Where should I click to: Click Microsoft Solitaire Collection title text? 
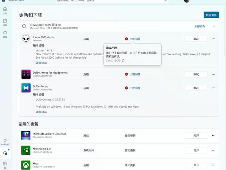(x=49, y=134)
